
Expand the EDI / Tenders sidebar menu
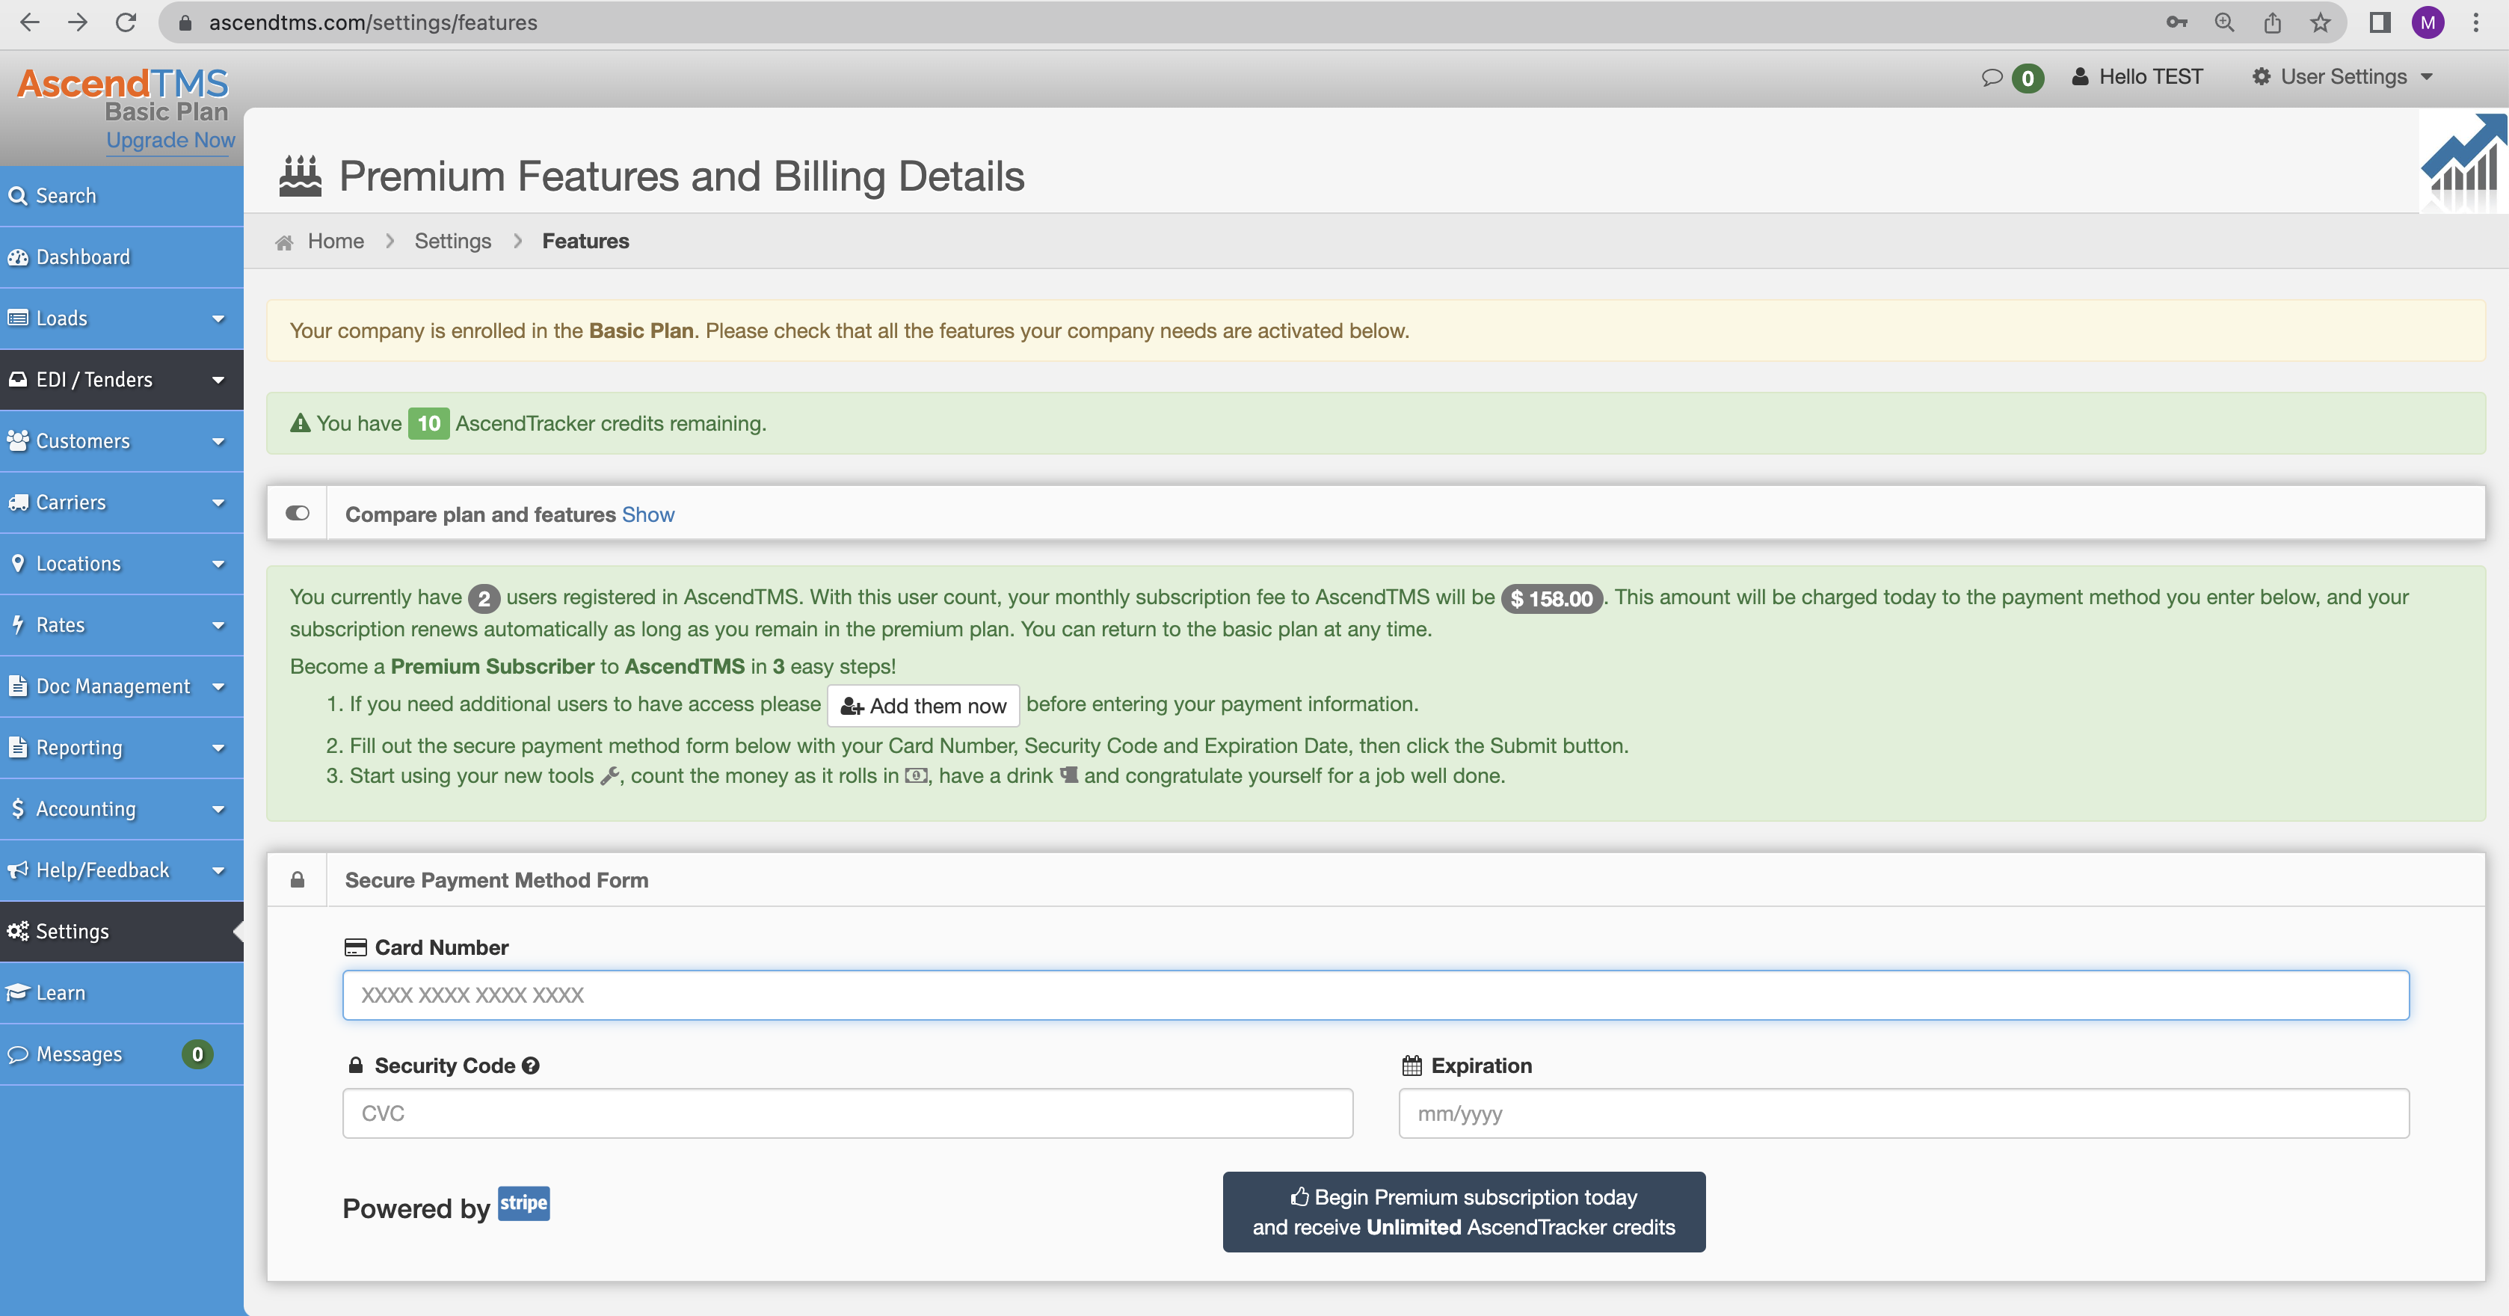tap(122, 380)
